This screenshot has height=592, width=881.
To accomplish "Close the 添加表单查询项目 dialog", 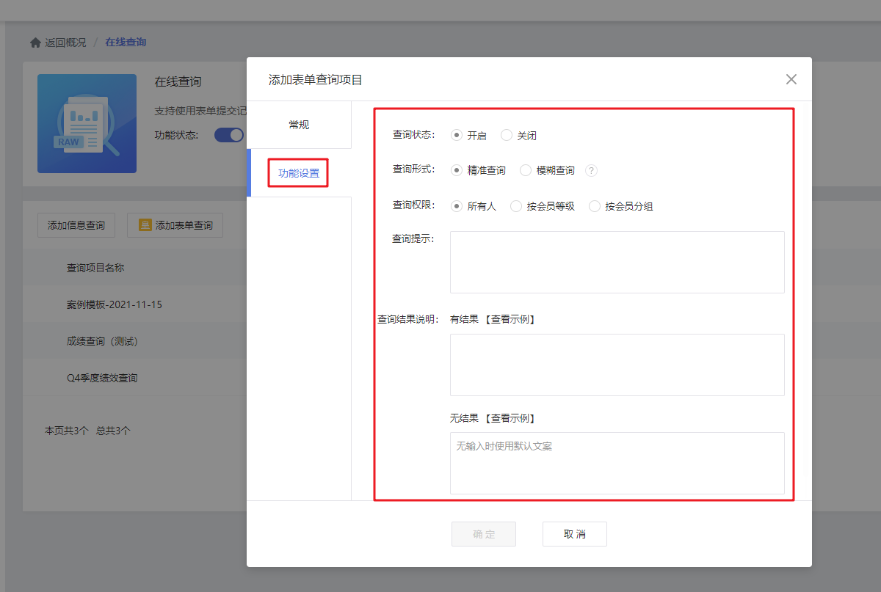I will pyautogui.click(x=791, y=79).
